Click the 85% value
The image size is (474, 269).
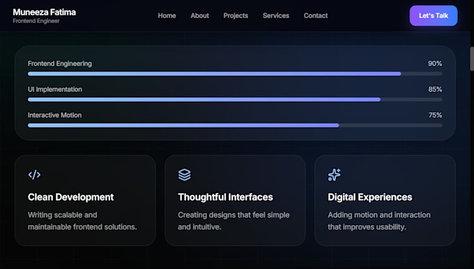coord(435,89)
